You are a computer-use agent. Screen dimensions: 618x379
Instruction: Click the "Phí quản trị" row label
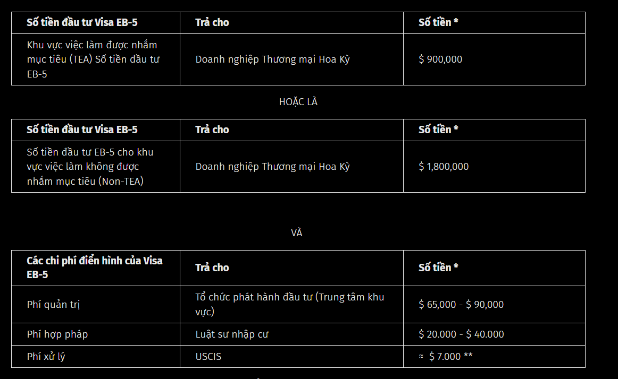pyautogui.click(x=54, y=305)
